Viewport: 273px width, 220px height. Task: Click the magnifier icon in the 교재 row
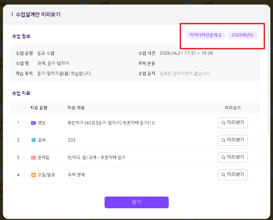point(223,140)
